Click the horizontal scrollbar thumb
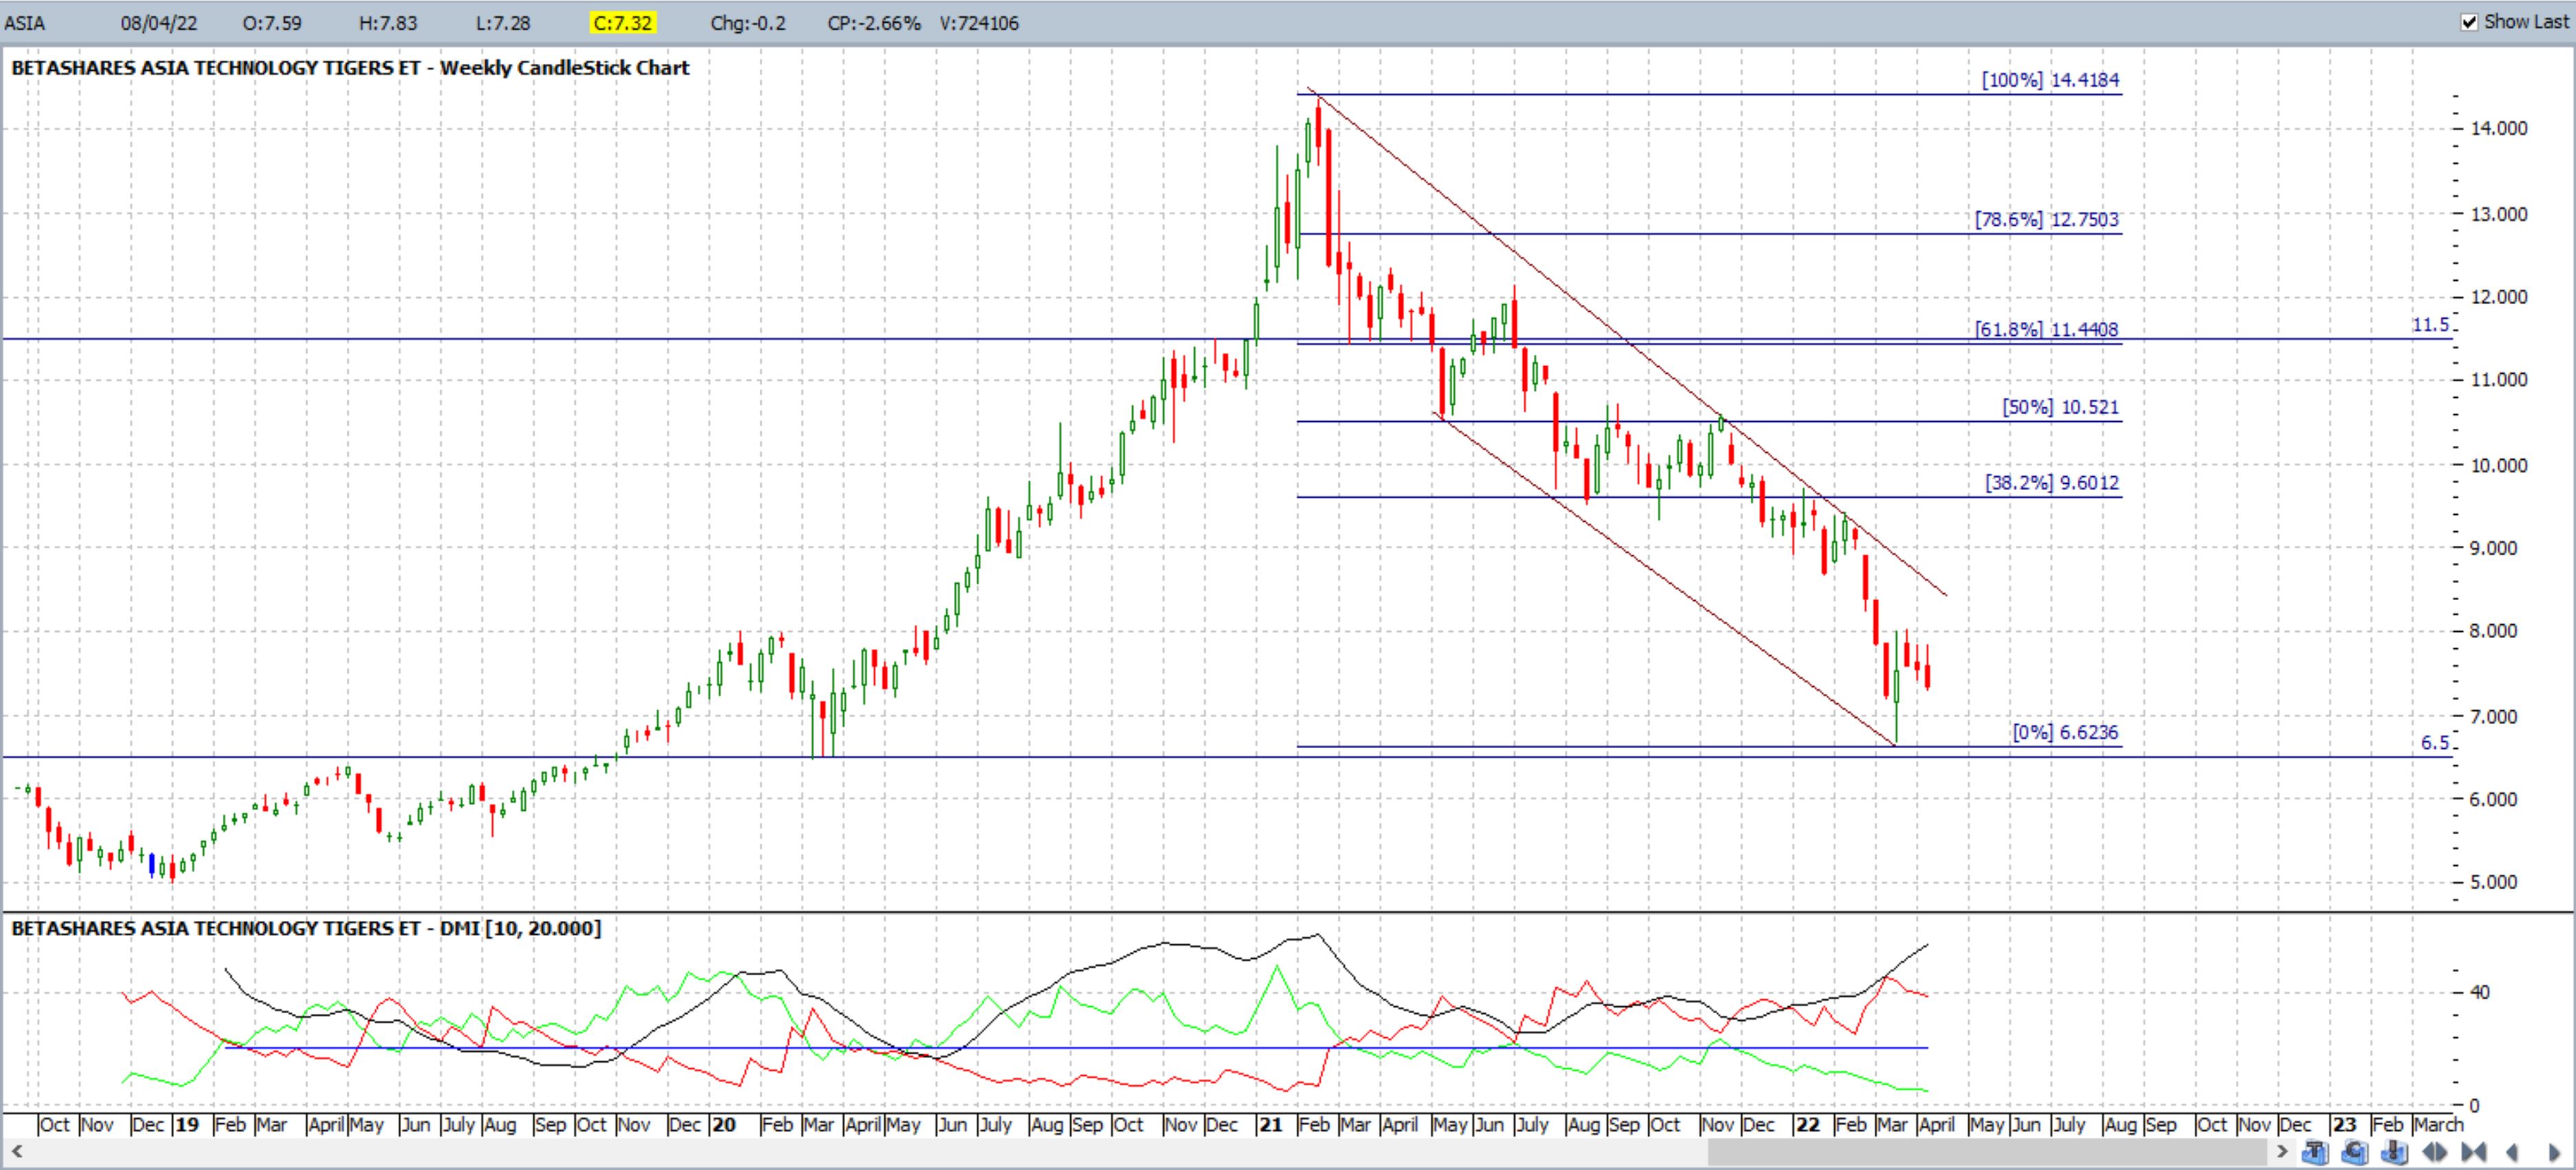The width and height of the screenshot is (2576, 1170). (x=1988, y=1152)
